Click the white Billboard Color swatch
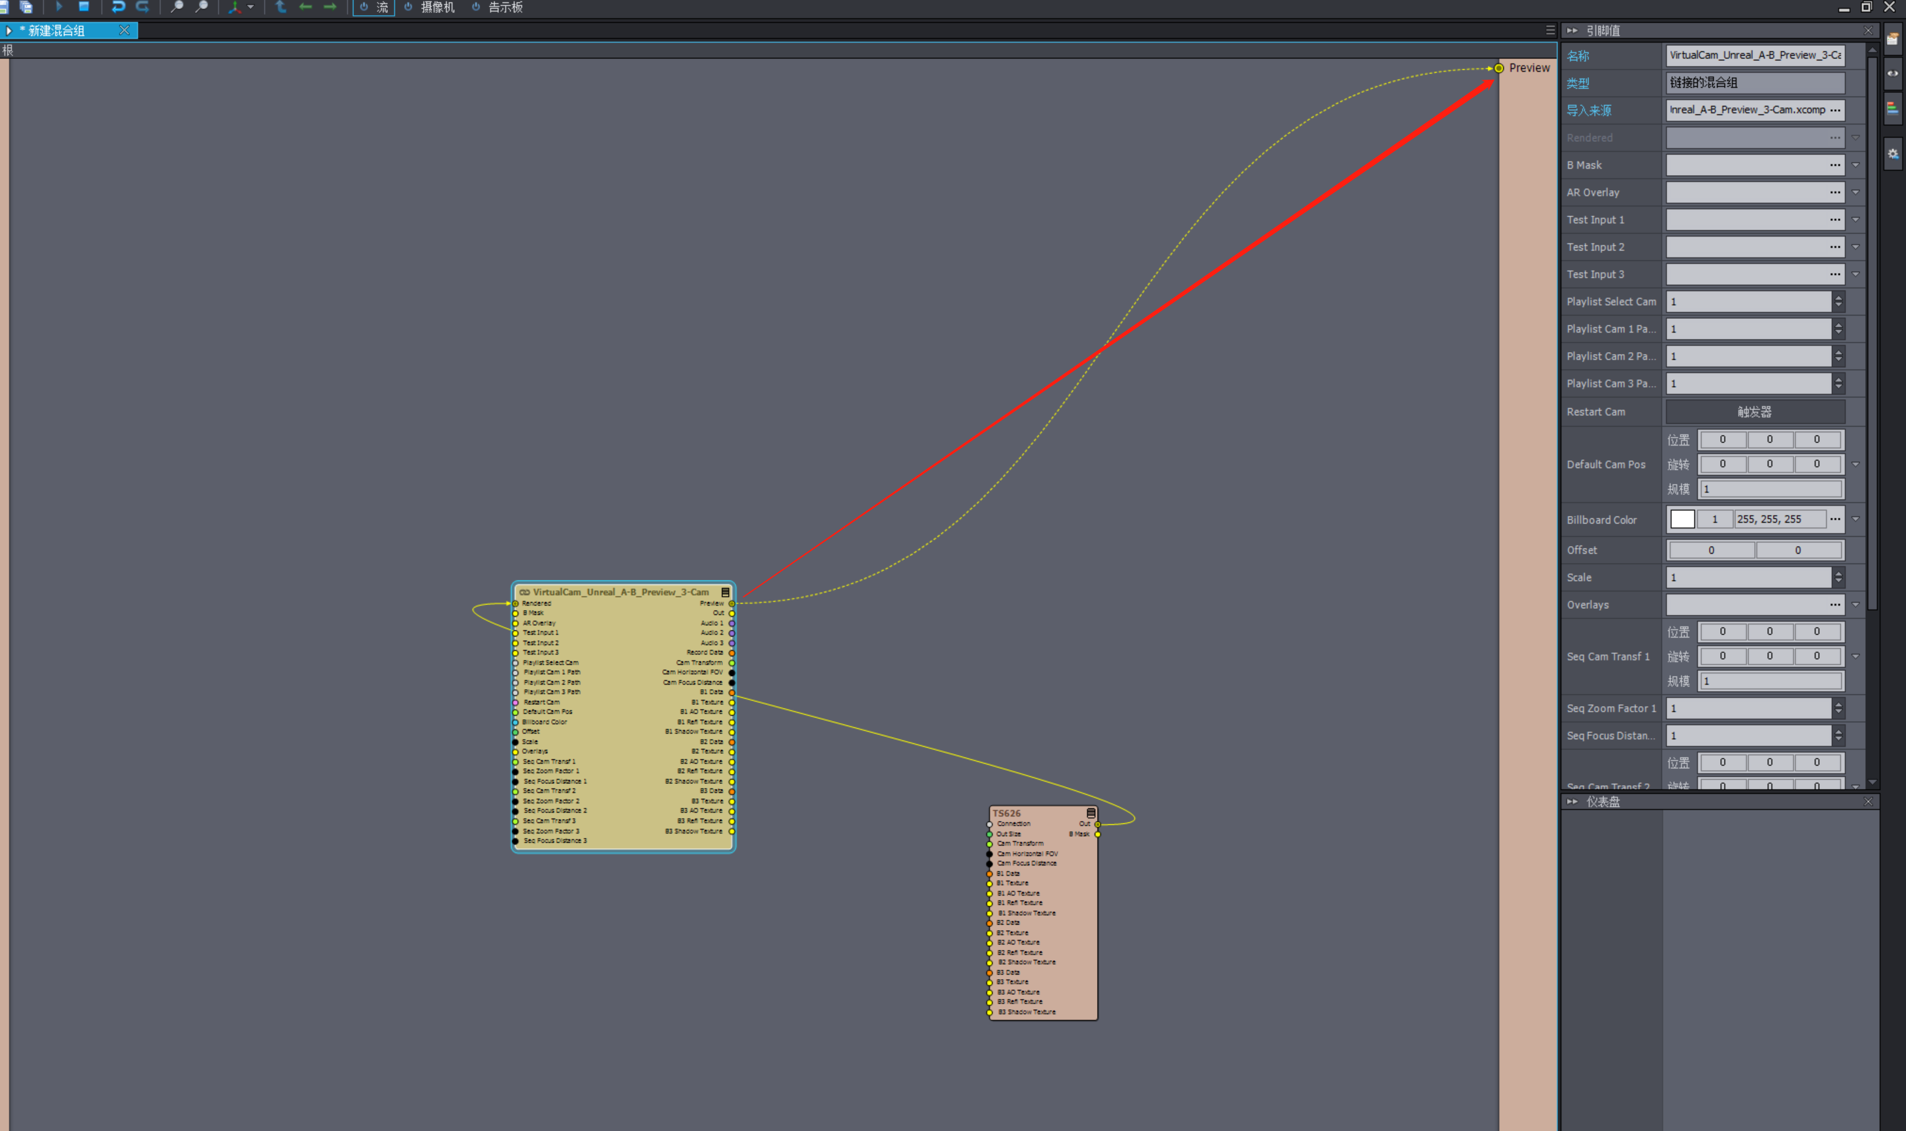 click(x=1682, y=520)
